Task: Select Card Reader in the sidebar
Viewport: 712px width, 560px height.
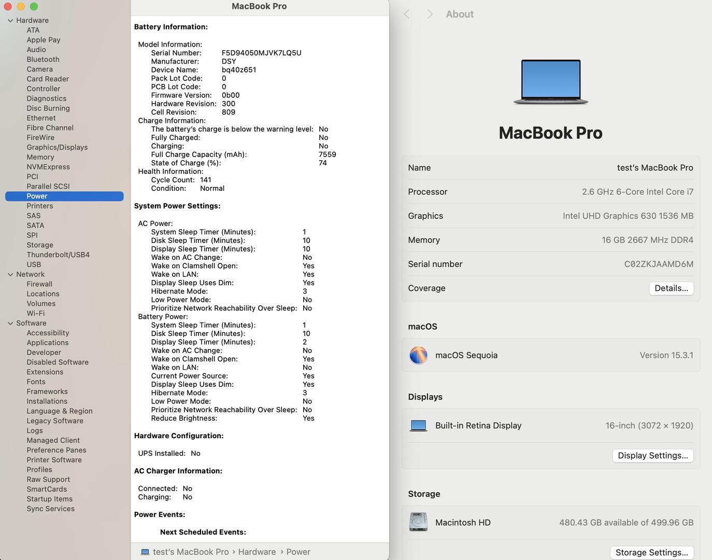Action: [48, 79]
